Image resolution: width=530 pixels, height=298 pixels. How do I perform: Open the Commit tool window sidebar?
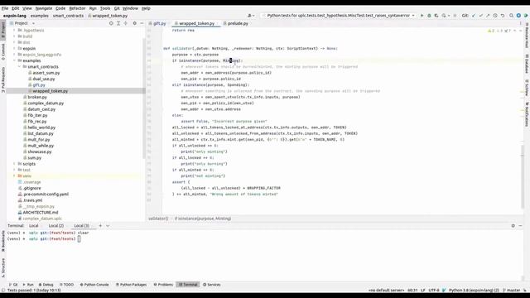pyautogui.click(x=3, y=51)
